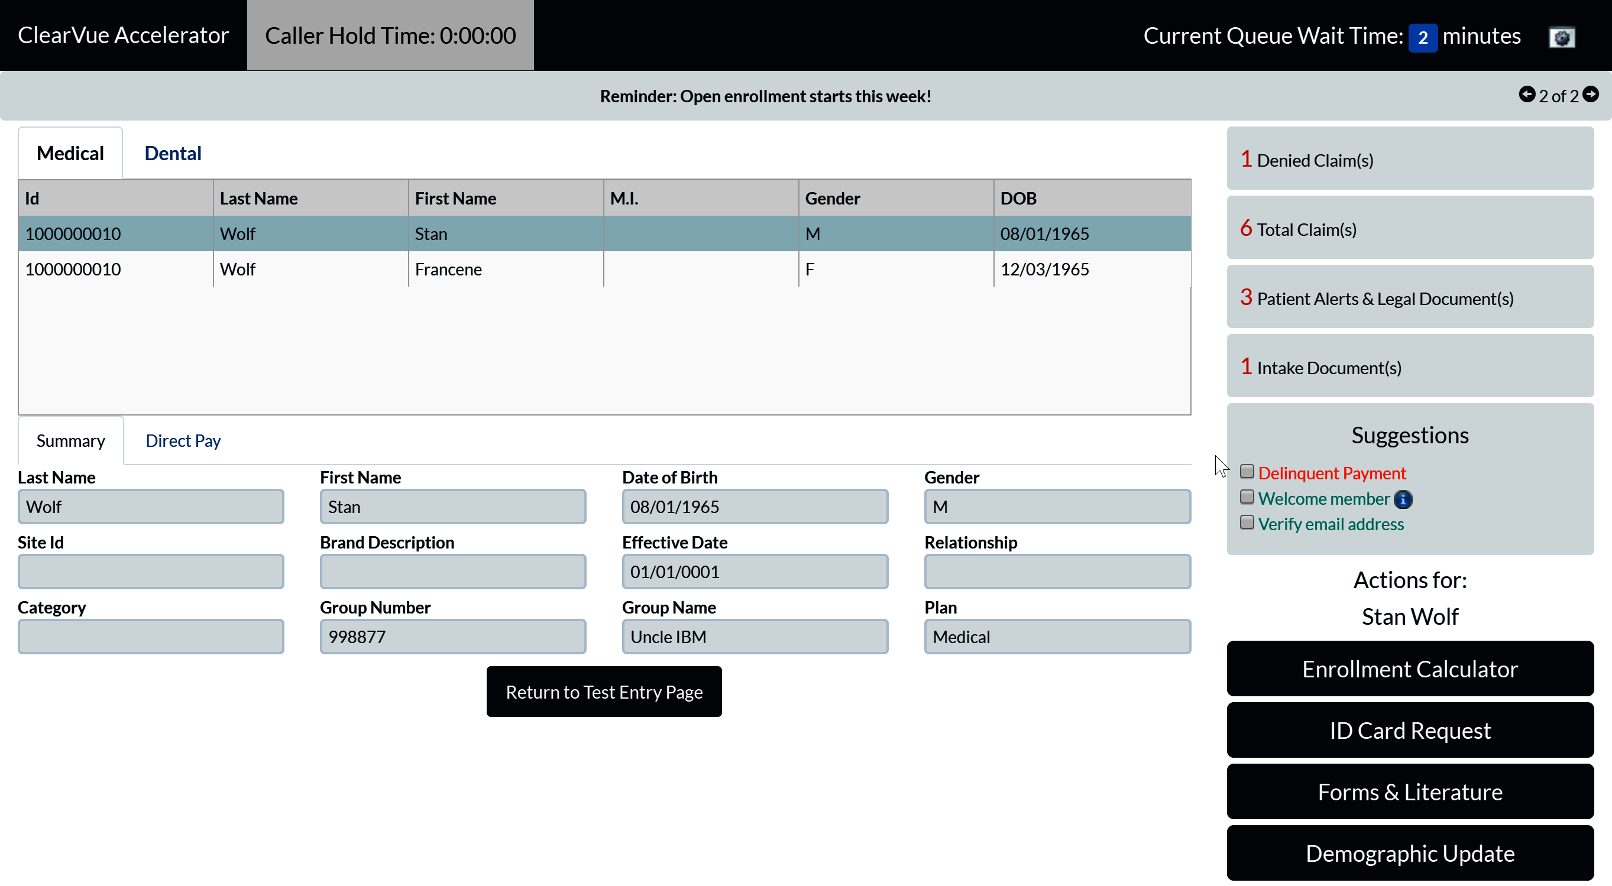Open Forms & Literature action
The image size is (1612, 886).
point(1409,792)
